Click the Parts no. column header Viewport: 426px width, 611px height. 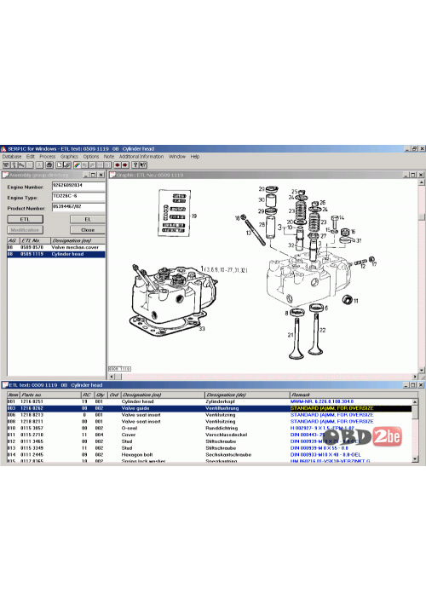(50, 395)
